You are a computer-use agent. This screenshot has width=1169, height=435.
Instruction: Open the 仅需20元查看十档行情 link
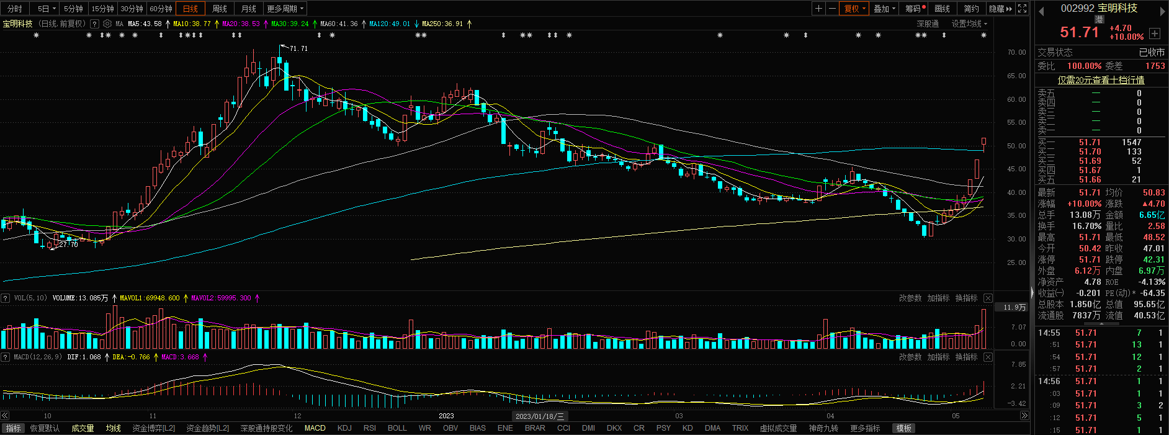point(1101,80)
